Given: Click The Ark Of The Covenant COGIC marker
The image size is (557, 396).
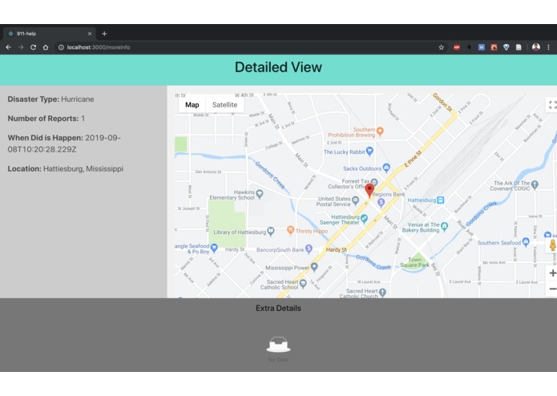Looking at the screenshot, I should (x=535, y=184).
